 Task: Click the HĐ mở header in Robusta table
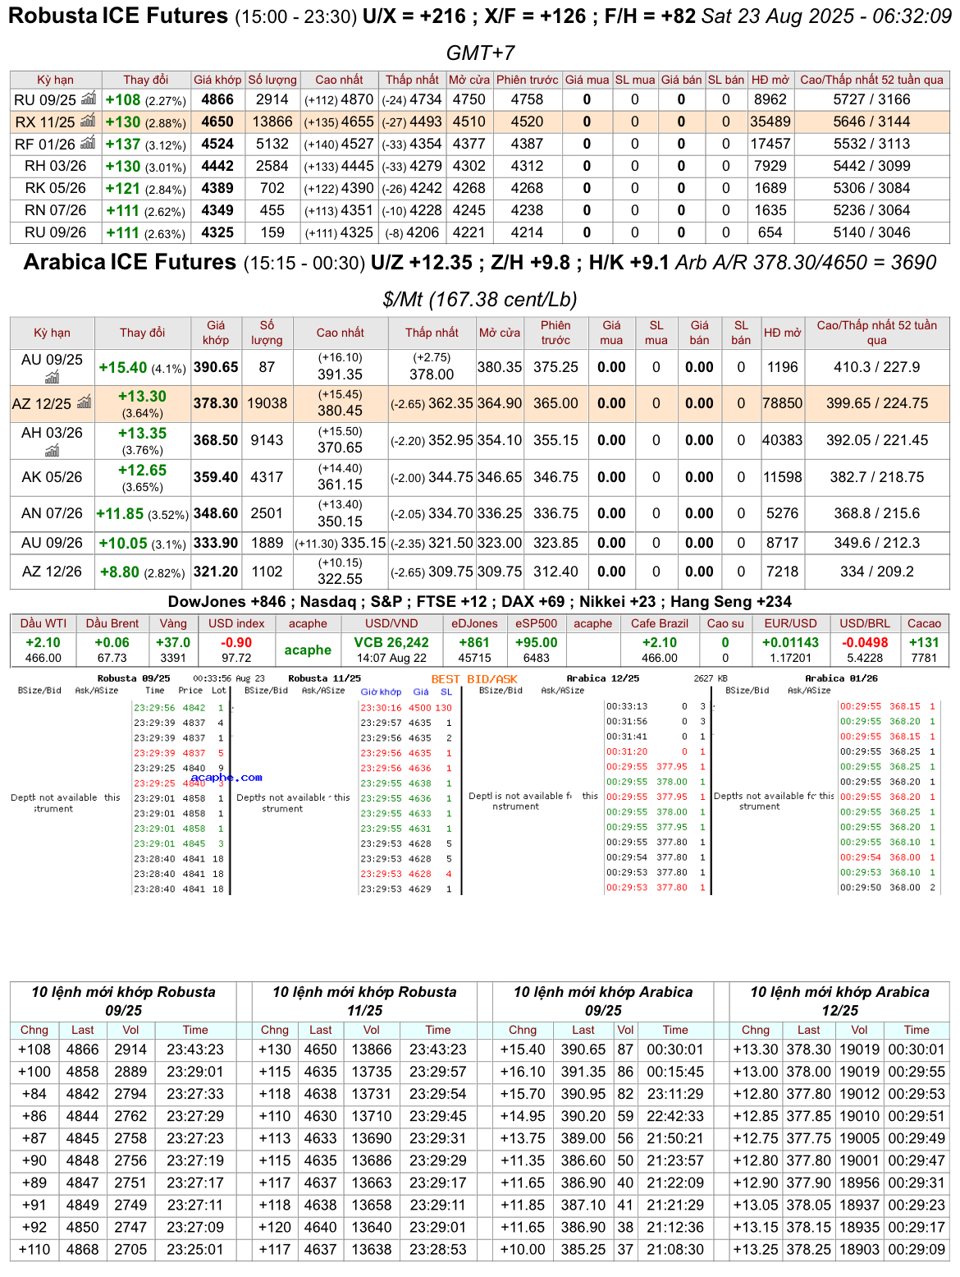tap(770, 80)
